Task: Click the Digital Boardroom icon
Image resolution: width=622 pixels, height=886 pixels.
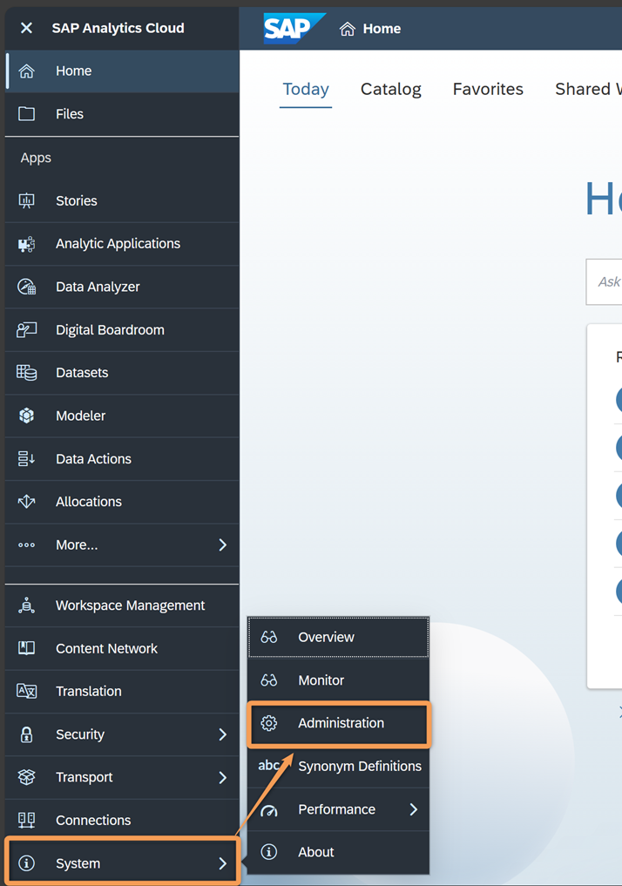Action: [26, 329]
